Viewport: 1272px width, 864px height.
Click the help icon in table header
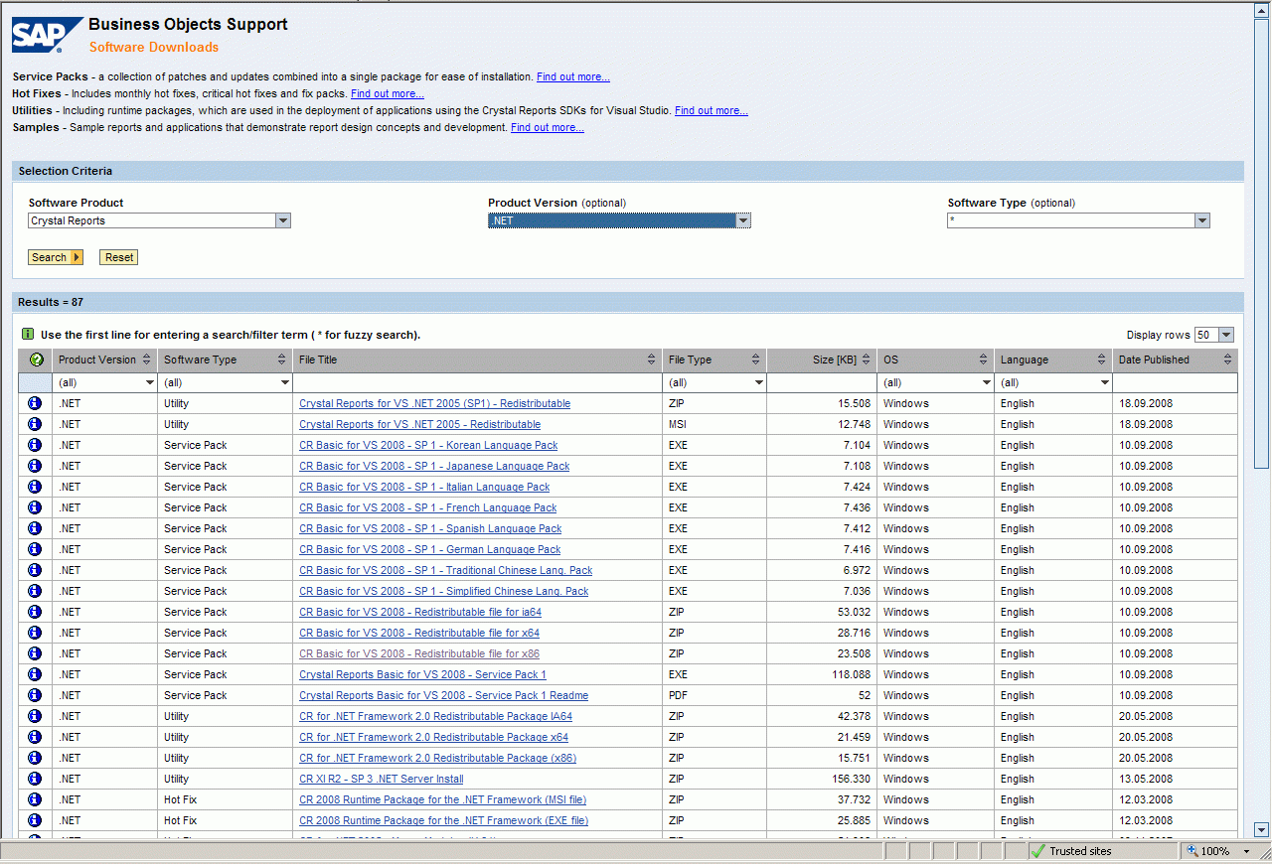pyautogui.click(x=37, y=360)
